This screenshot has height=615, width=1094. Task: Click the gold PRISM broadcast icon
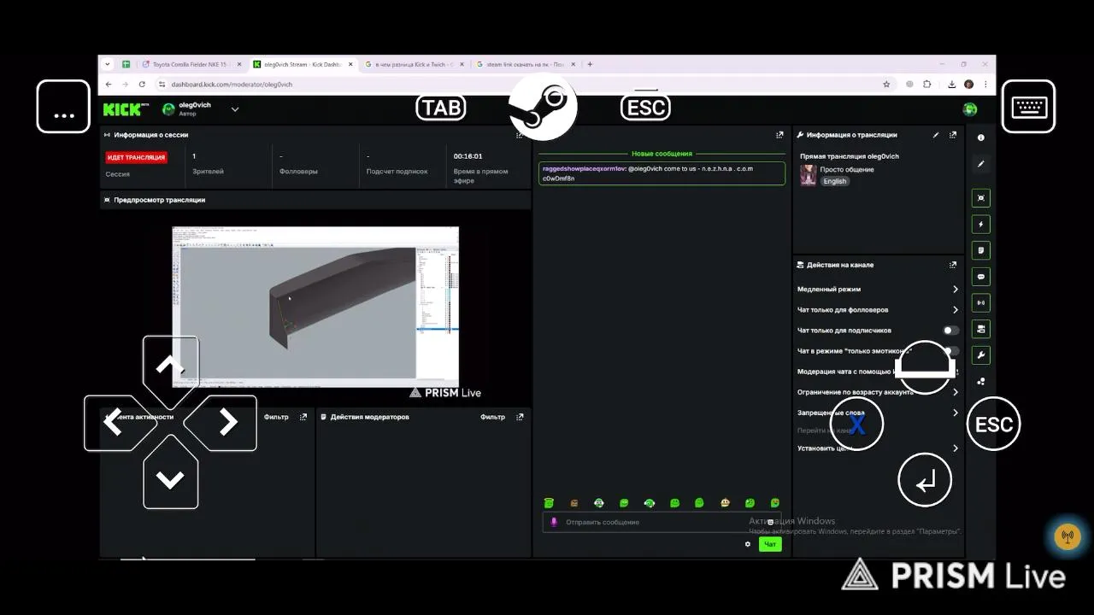click(1067, 537)
